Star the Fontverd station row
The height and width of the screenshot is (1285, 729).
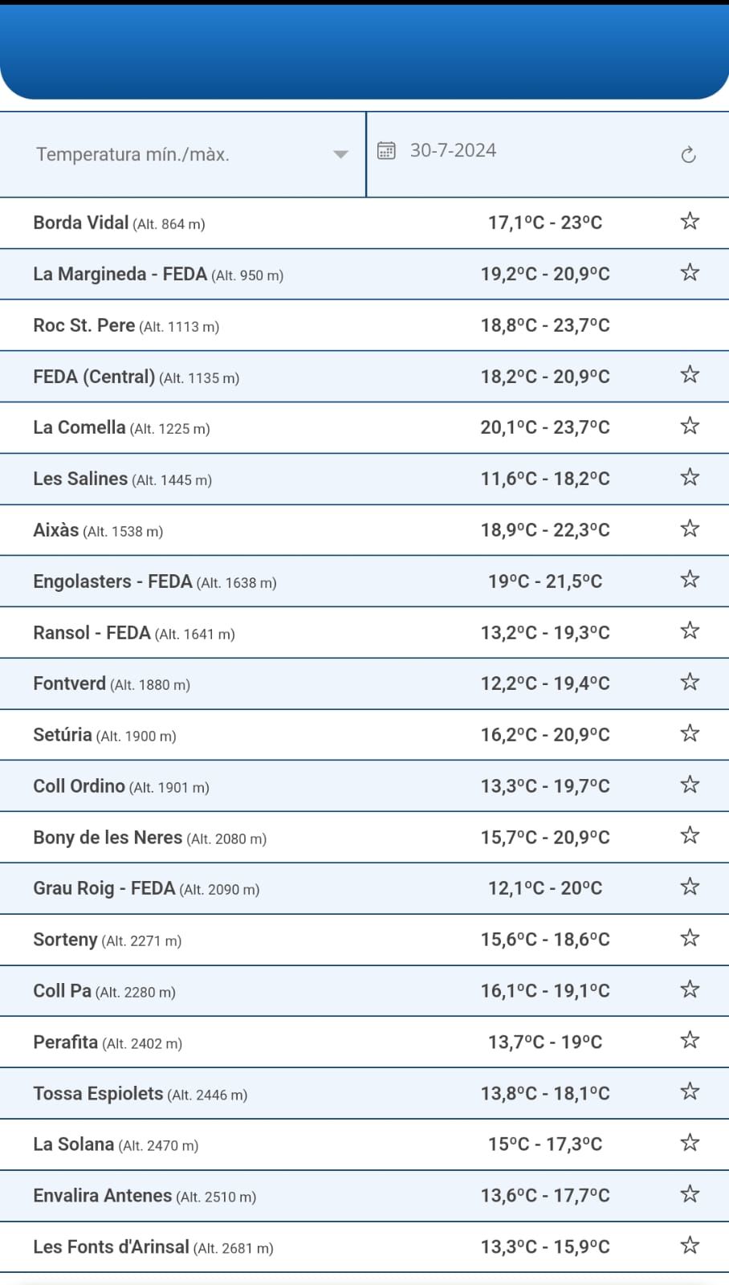(x=690, y=683)
